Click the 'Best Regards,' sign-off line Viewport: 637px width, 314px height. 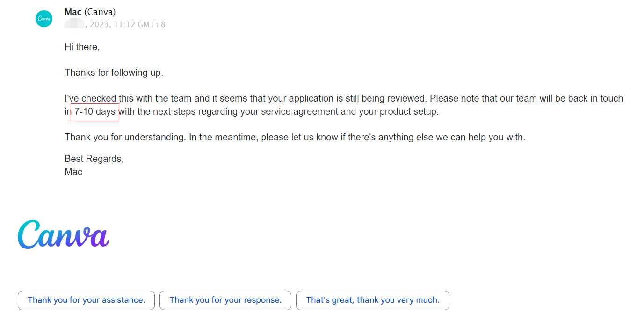click(94, 159)
